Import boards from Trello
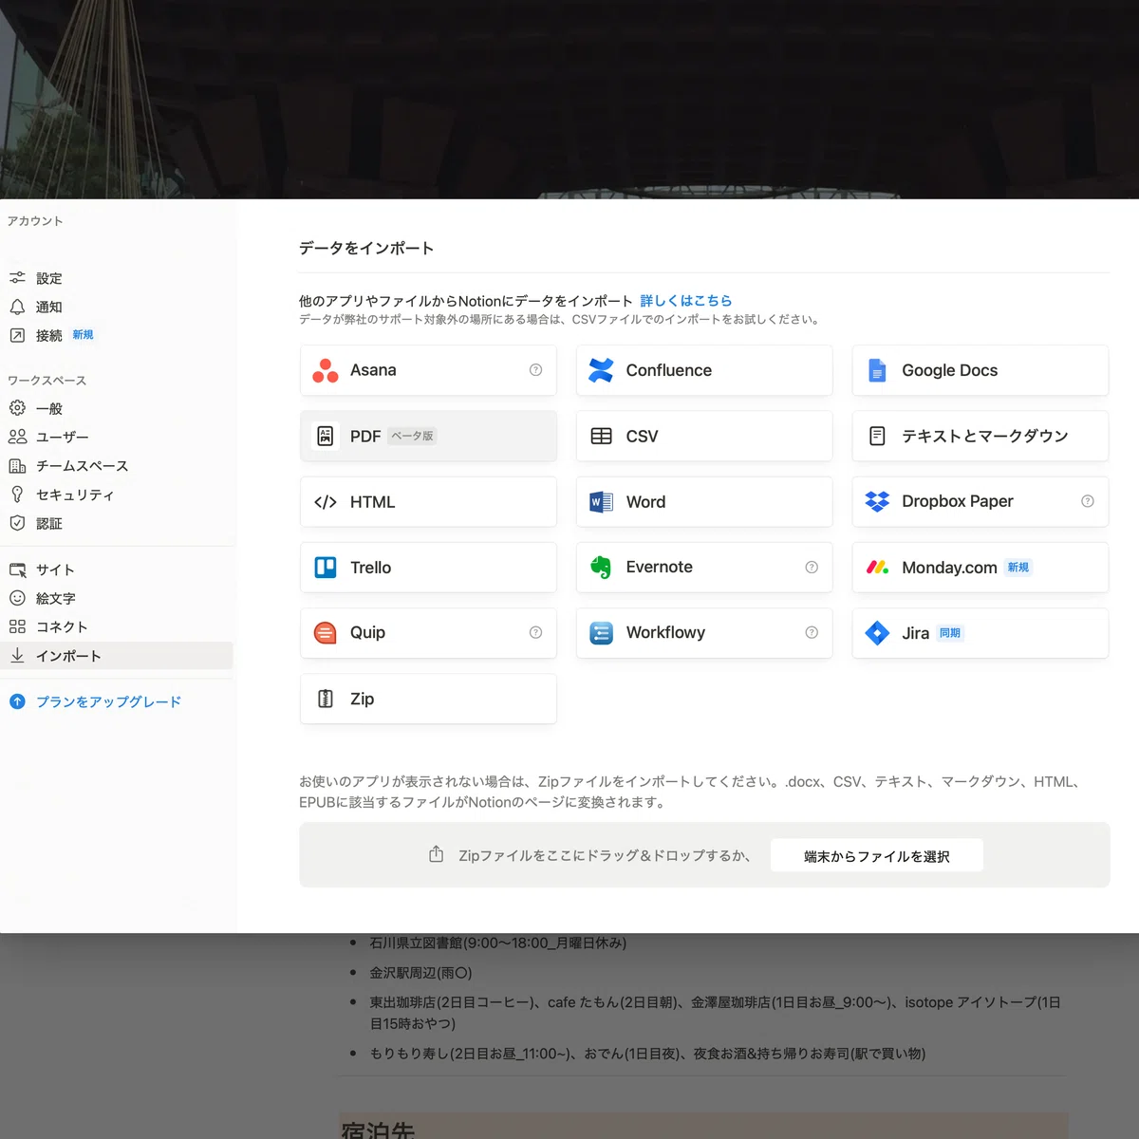Screen dimensions: 1139x1139 (x=428, y=568)
